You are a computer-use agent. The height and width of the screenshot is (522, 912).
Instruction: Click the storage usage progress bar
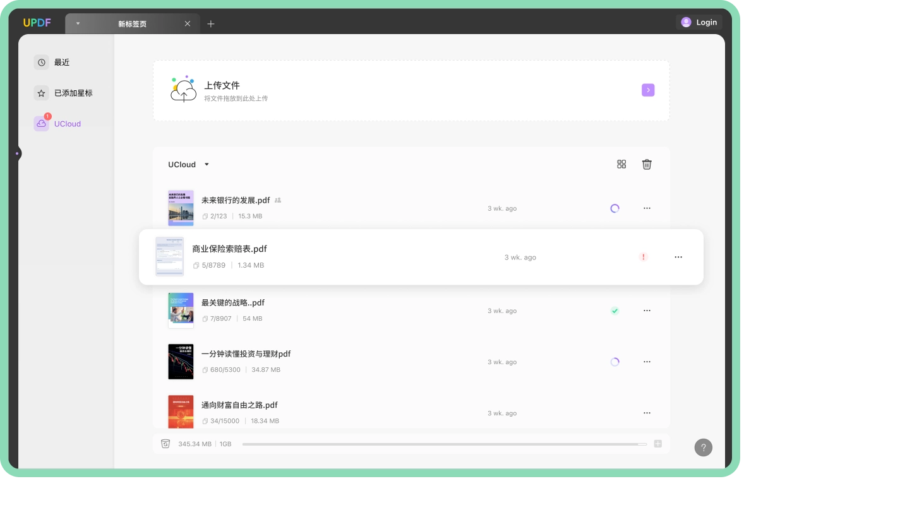[445, 444]
